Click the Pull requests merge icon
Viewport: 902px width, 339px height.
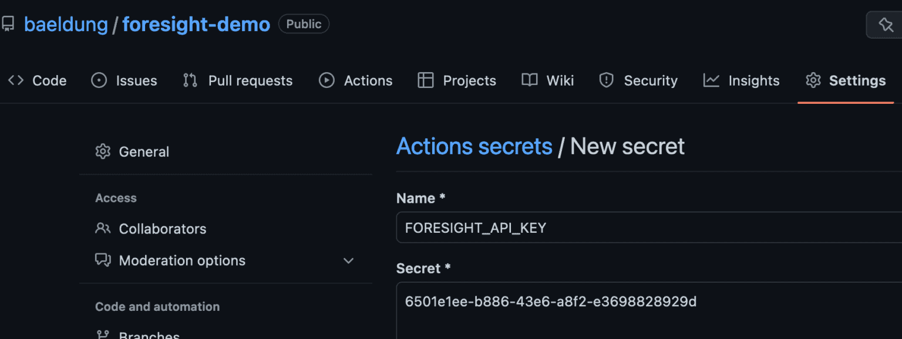pos(189,80)
